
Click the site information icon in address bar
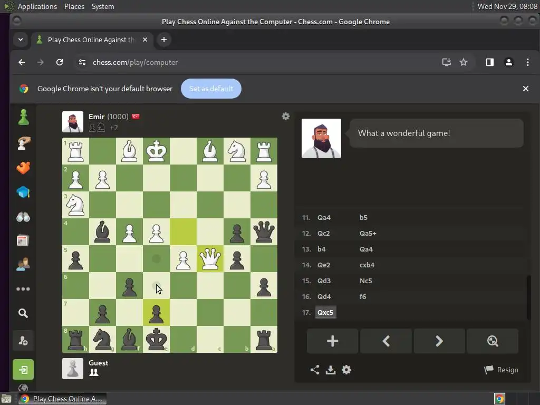tap(82, 62)
